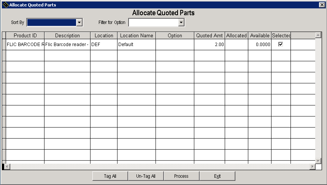Image resolution: width=327 pixels, height=185 pixels.
Task: Click the Allocate Quoted Parts title bar icon
Action: (x=5, y=5)
